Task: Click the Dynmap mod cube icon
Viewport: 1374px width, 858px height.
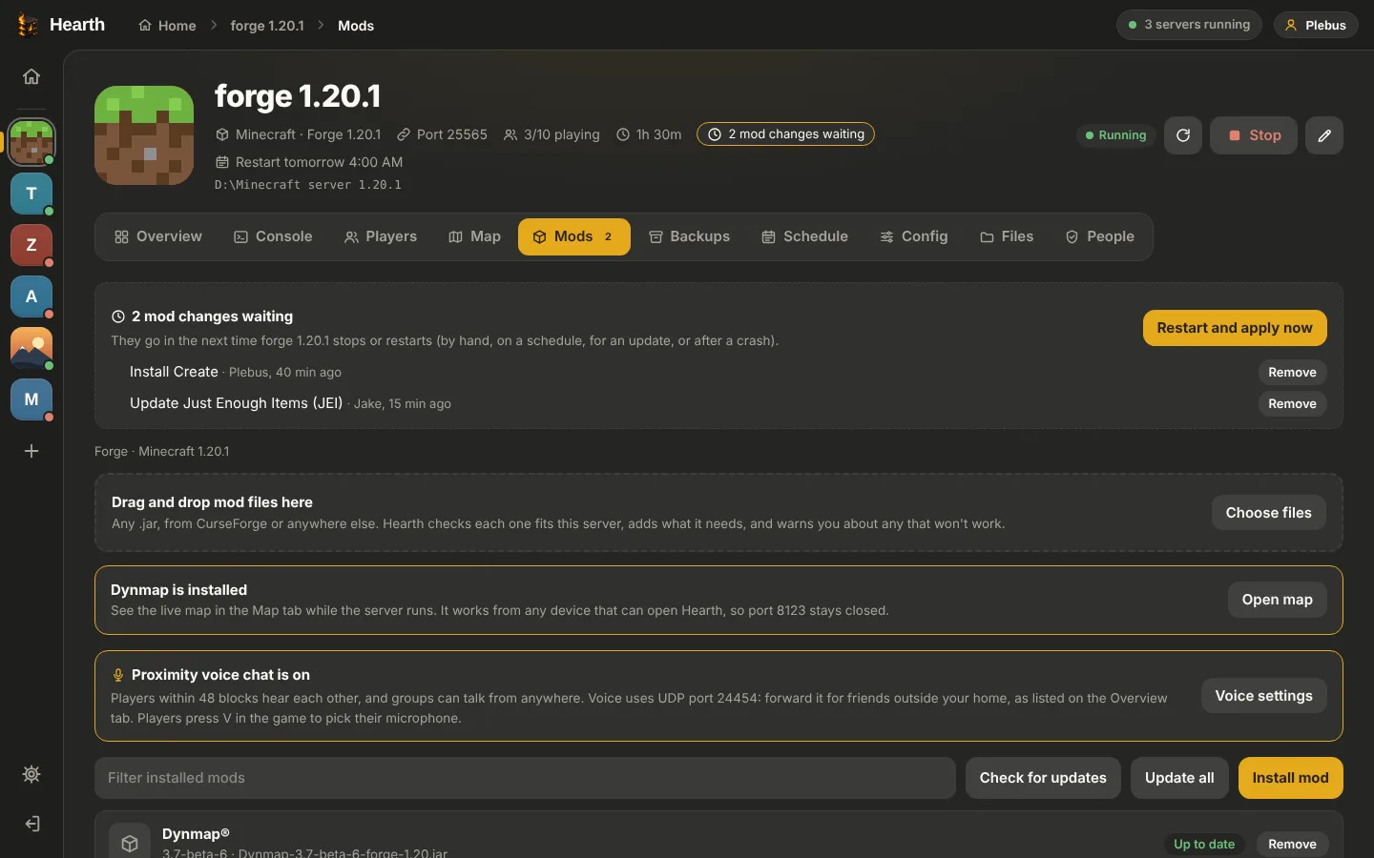Action: [x=130, y=843]
